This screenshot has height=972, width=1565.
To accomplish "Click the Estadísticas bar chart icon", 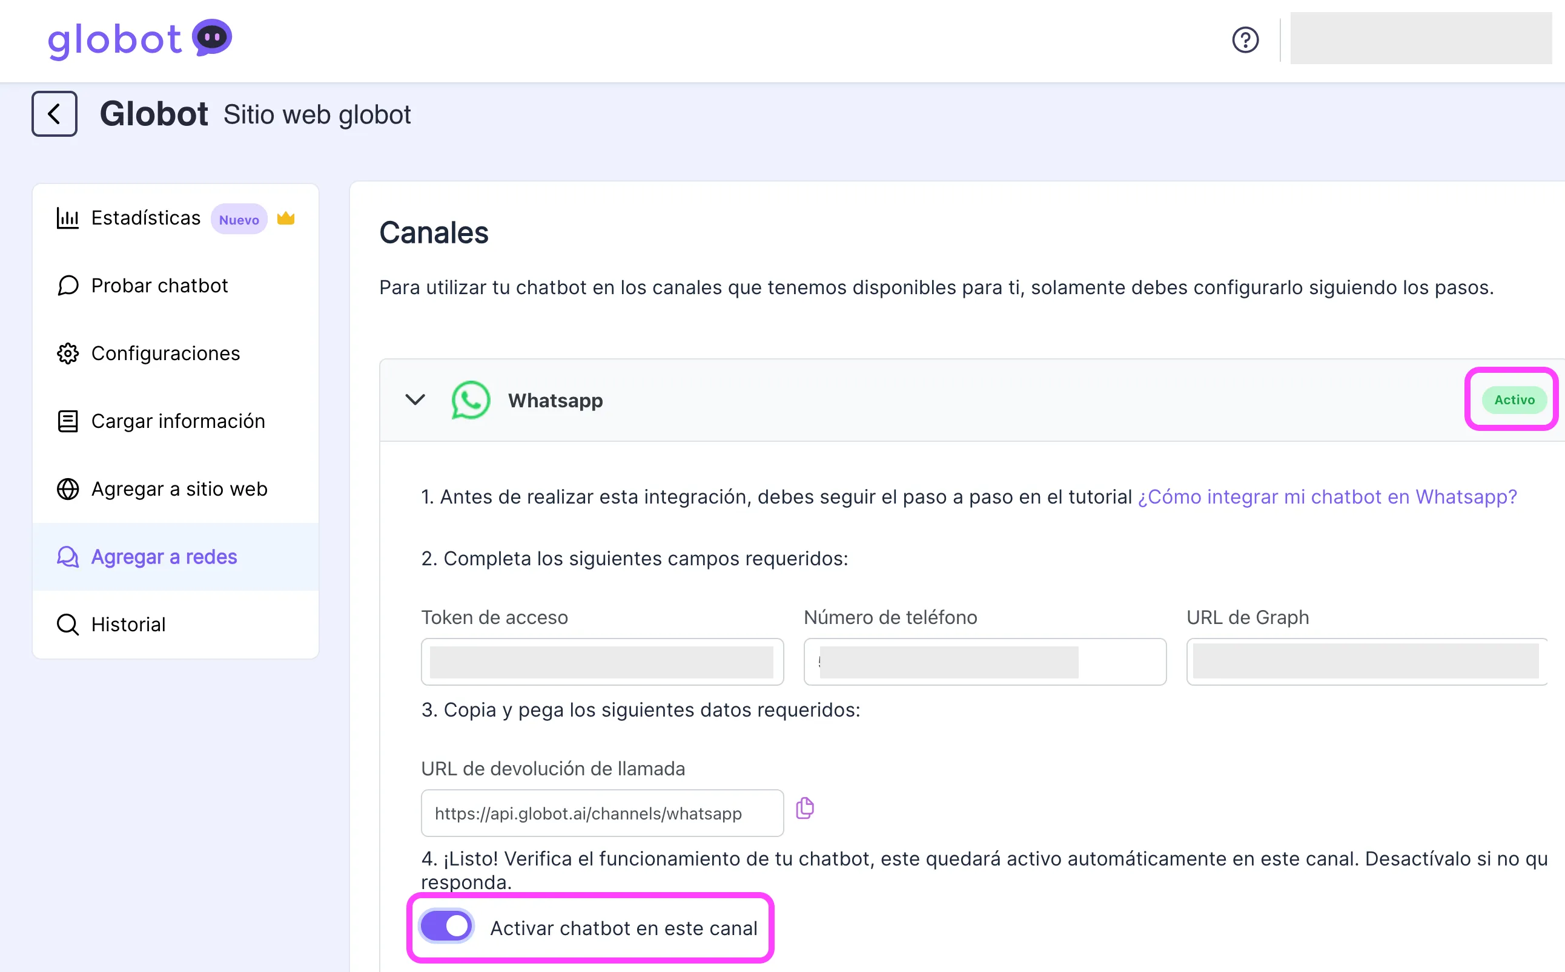I will coord(68,218).
